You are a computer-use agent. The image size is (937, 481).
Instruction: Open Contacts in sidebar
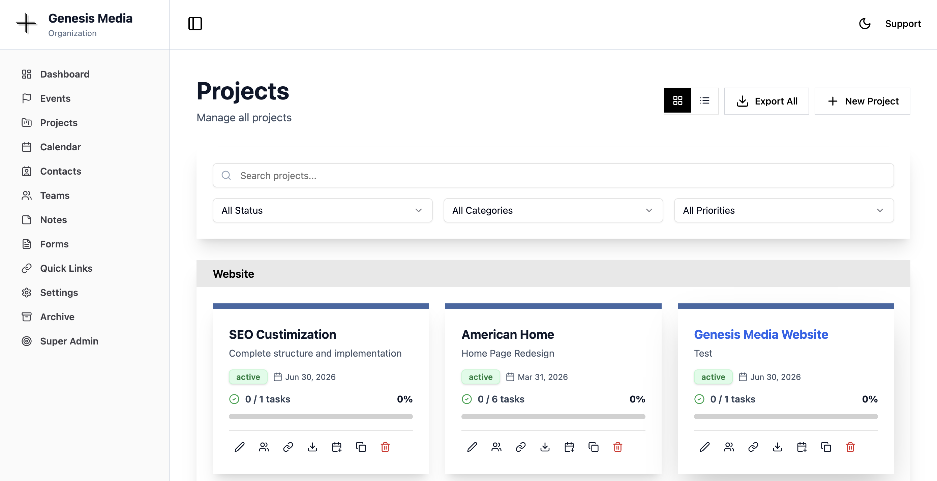(x=84, y=171)
